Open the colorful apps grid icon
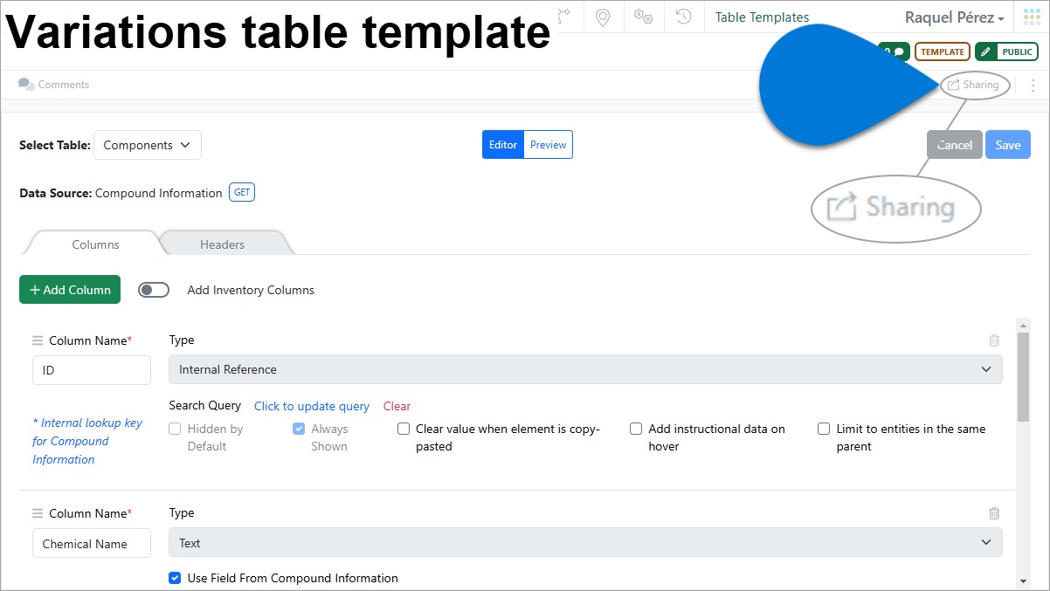 [x=1032, y=17]
